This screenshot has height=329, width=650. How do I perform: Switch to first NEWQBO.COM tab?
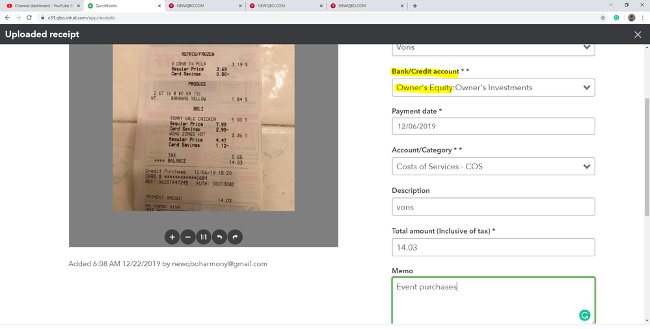[205, 6]
